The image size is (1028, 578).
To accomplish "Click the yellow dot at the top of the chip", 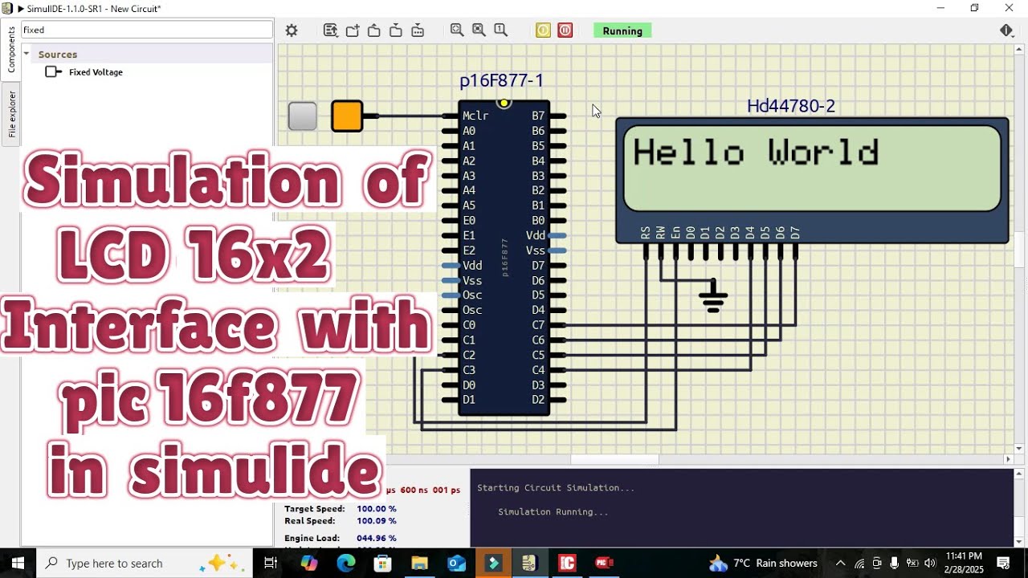I will (x=504, y=103).
